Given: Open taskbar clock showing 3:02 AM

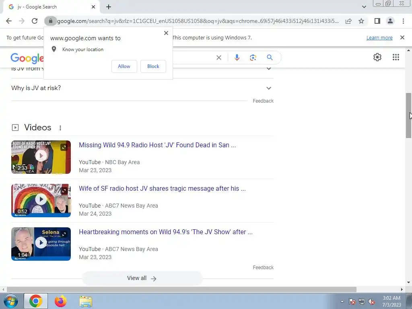Looking at the screenshot, I should coord(391,301).
